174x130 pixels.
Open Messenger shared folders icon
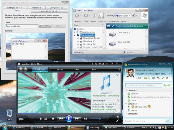(x=145, y=78)
